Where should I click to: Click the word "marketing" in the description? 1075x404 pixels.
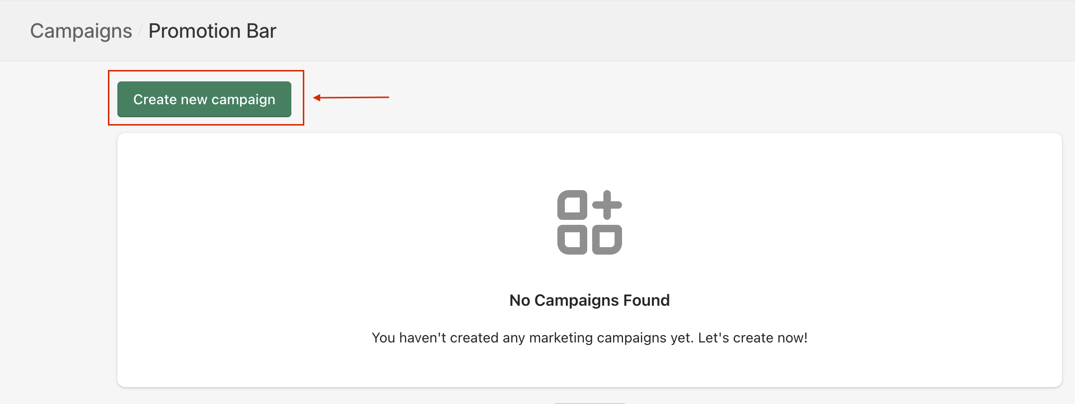point(560,338)
